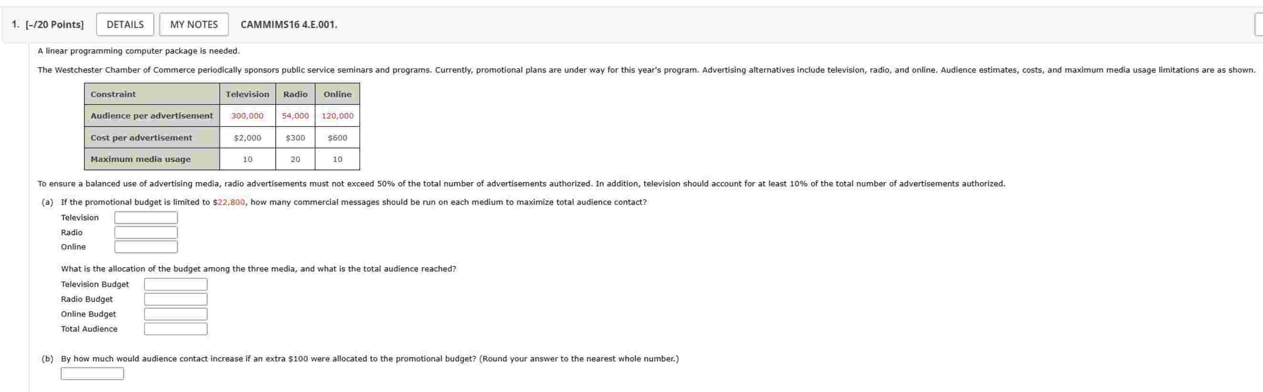Click the partially visible button at top right
The width and height of the screenshot is (1263, 392).
[1258, 24]
